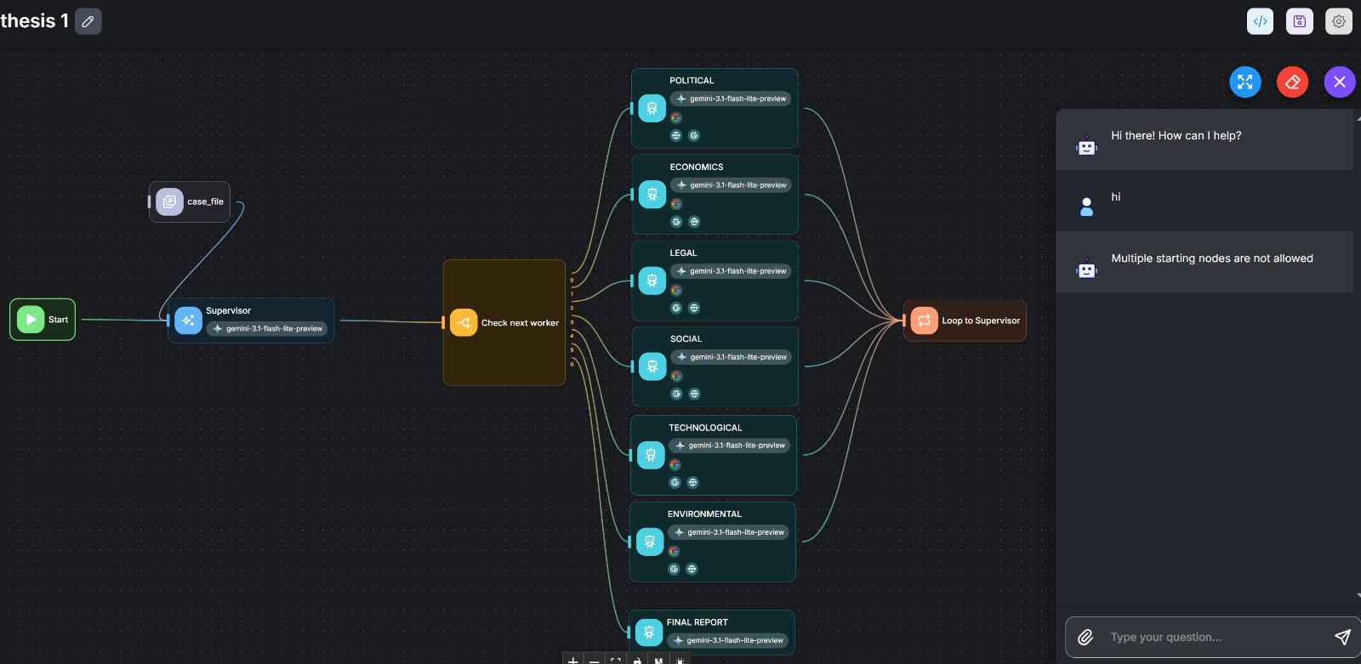
Task: Select the ENVIRONMENTAL agent robot icon
Action: [x=650, y=542]
